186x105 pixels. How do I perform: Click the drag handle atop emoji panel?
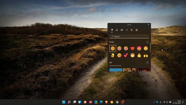(x=129, y=25)
